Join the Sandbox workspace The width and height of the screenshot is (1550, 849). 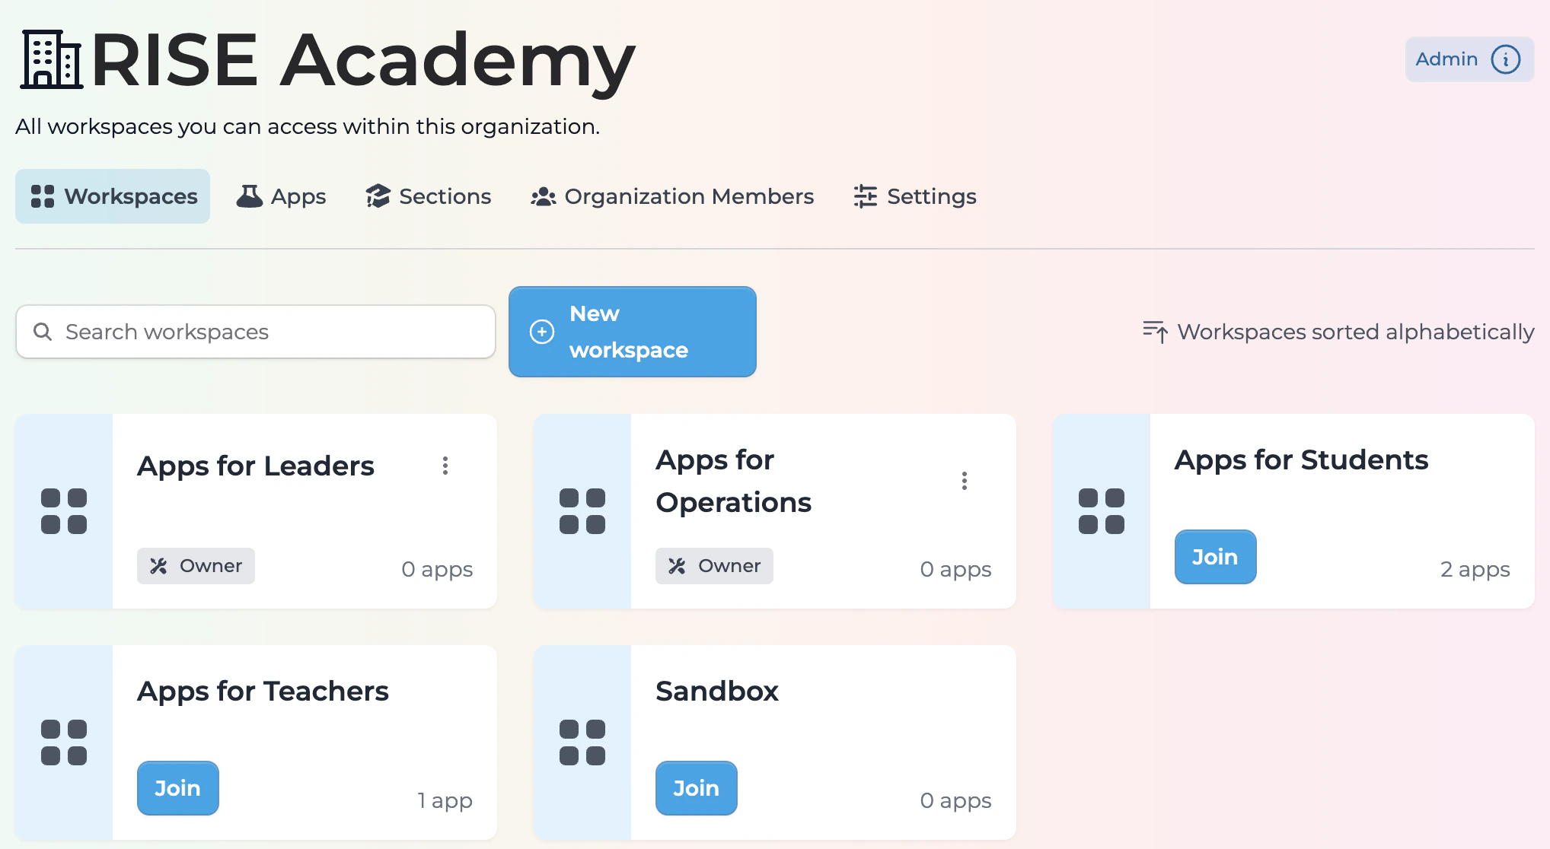pyautogui.click(x=696, y=788)
